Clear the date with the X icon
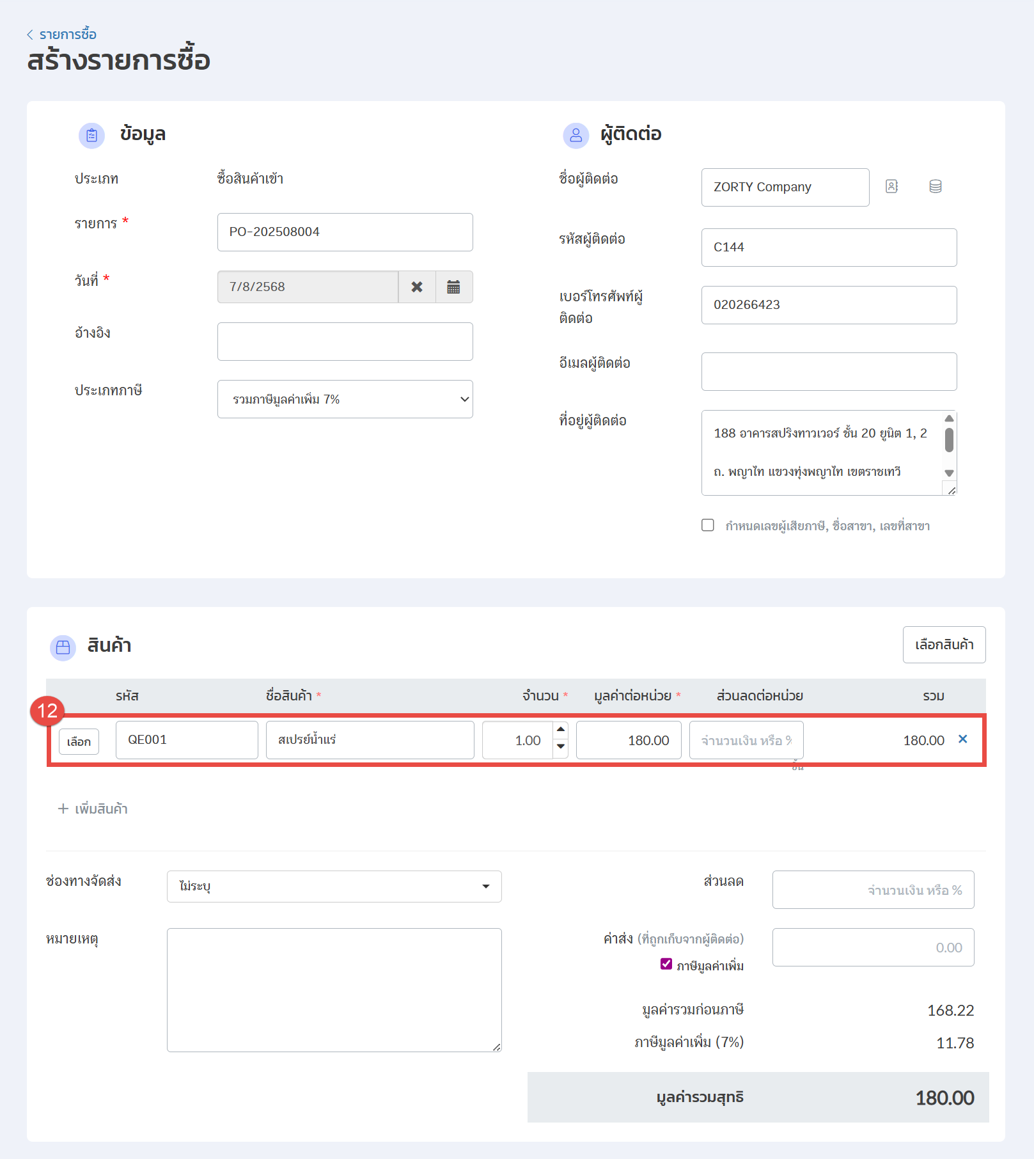The height and width of the screenshot is (1159, 1034). [417, 287]
